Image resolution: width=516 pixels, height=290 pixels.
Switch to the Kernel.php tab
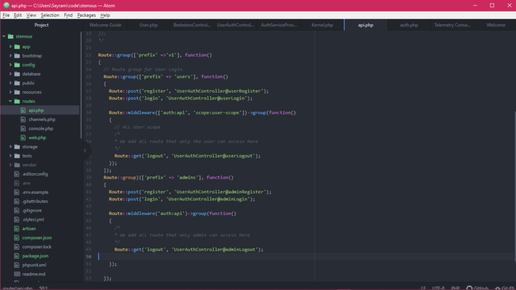(322, 25)
